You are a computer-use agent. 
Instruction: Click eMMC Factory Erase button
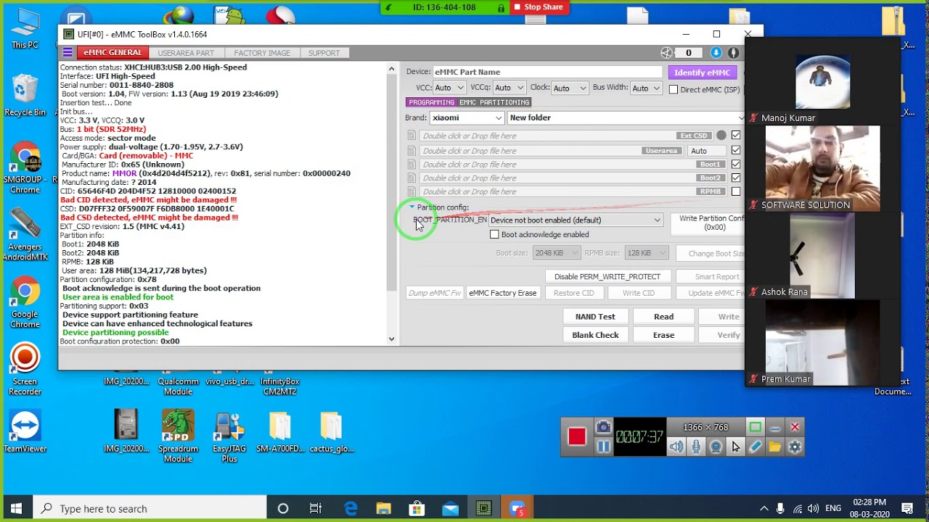tap(503, 293)
